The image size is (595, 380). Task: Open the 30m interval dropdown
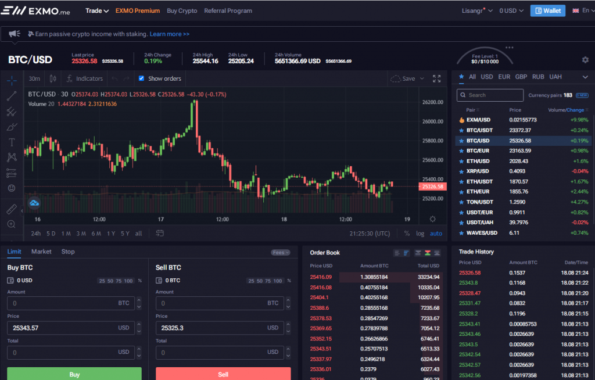pyautogui.click(x=34, y=78)
